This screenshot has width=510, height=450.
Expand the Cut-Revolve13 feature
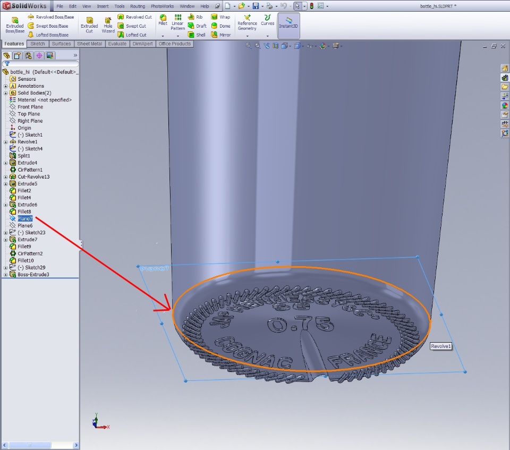tap(5, 177)
